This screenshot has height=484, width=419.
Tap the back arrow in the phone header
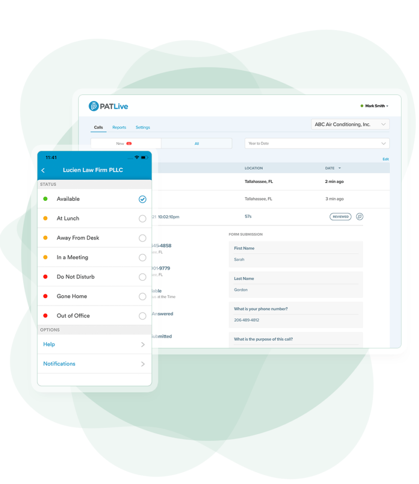[x=43, y=170]
